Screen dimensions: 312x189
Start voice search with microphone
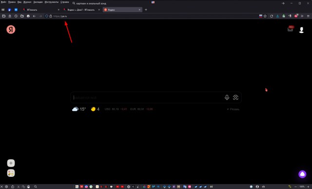(x=227, y=97)
